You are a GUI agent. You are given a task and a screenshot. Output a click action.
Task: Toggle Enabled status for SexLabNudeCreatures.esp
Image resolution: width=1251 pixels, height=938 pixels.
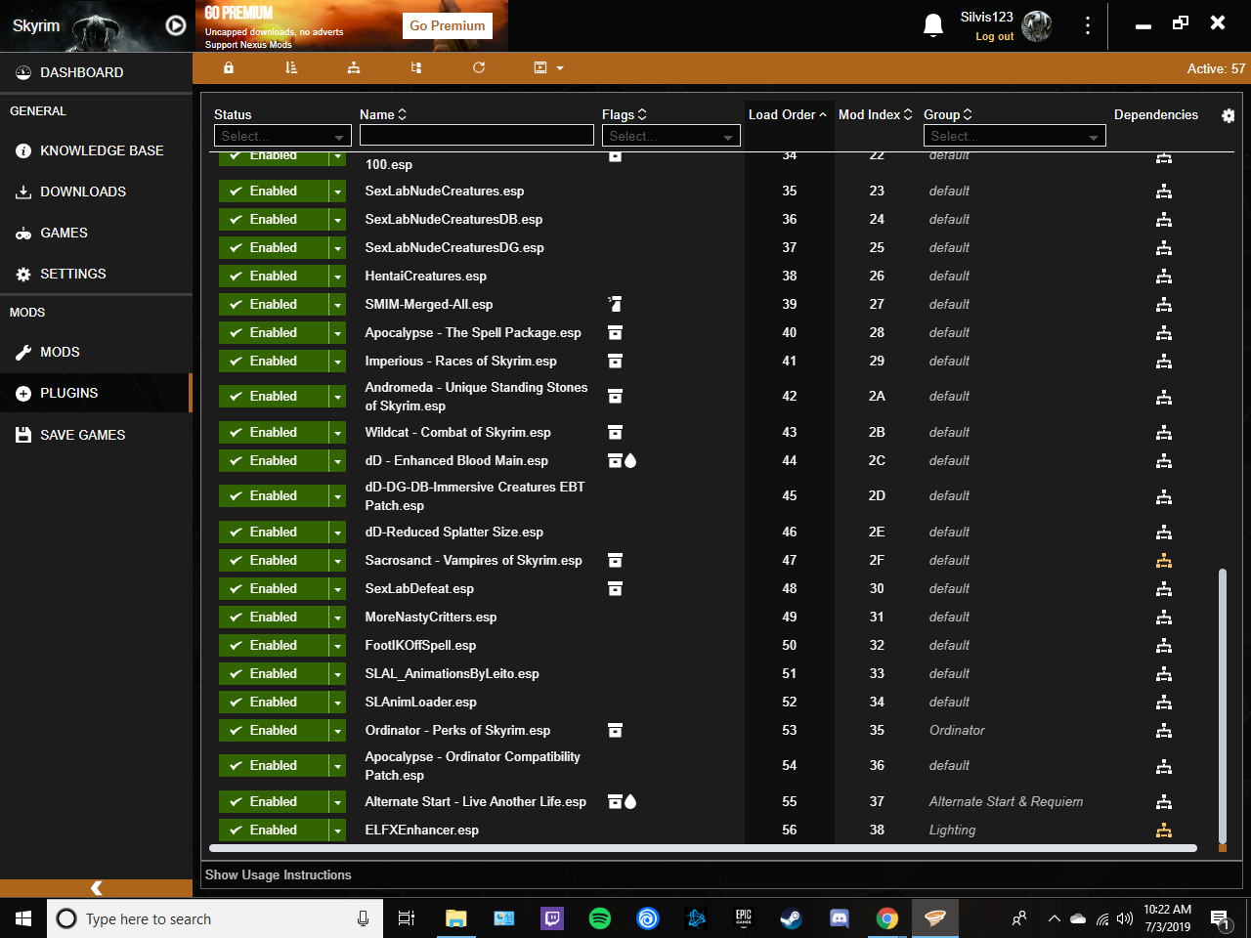[x=274, y=191]
